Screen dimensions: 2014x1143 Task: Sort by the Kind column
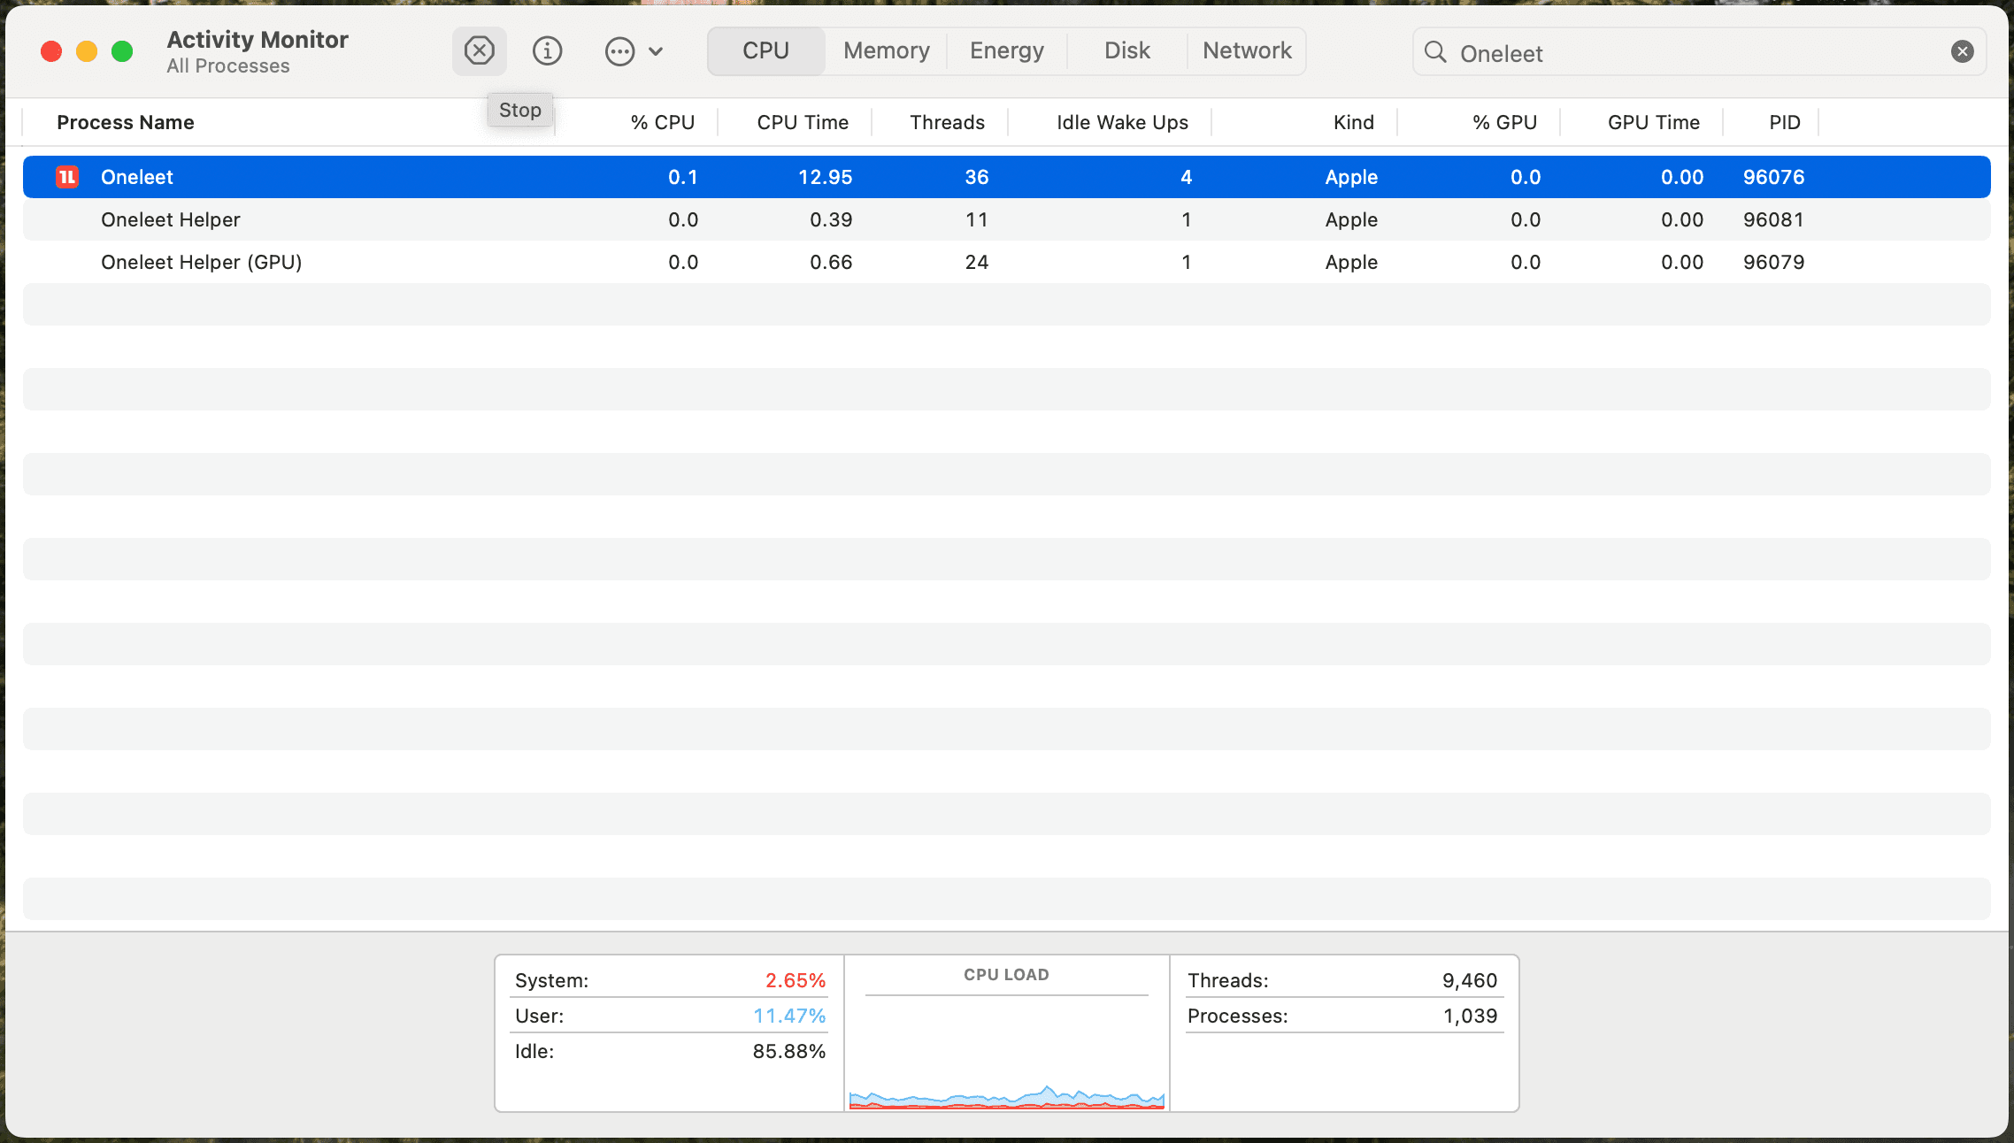(x=1353, y=122)
